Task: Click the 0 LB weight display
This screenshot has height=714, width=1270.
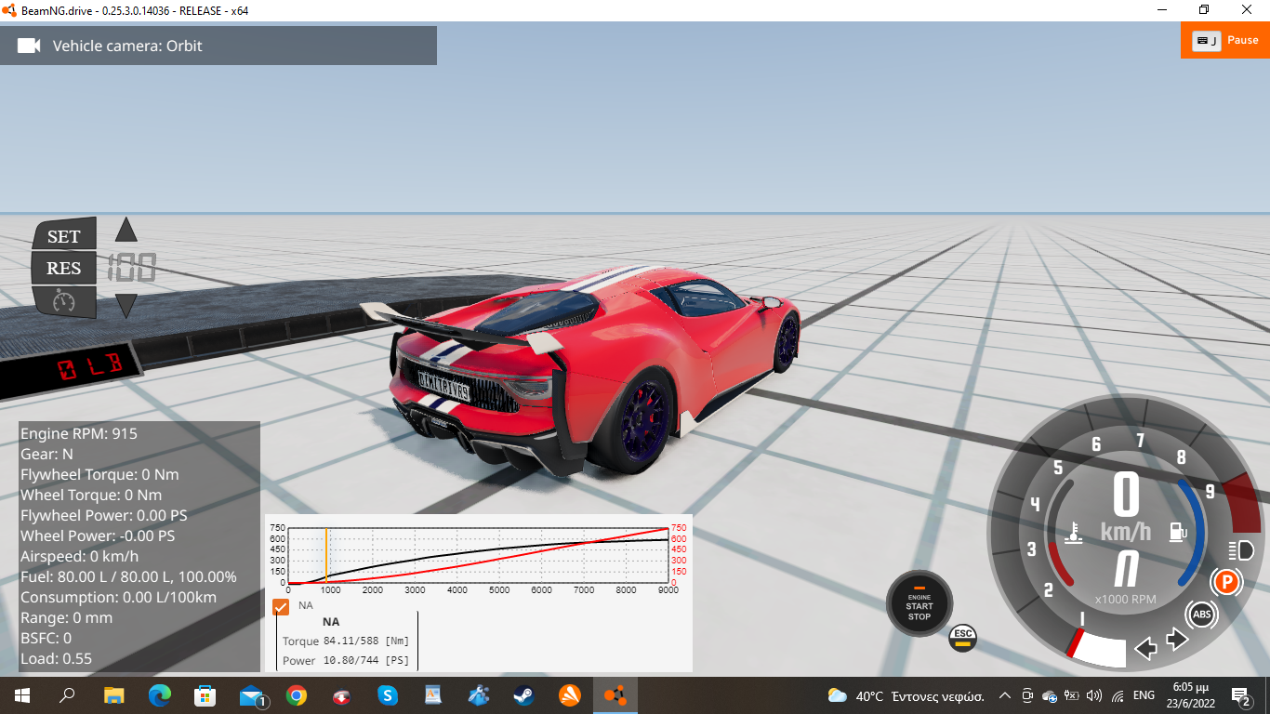Action: pyautogui.click(x=90, y=365)
